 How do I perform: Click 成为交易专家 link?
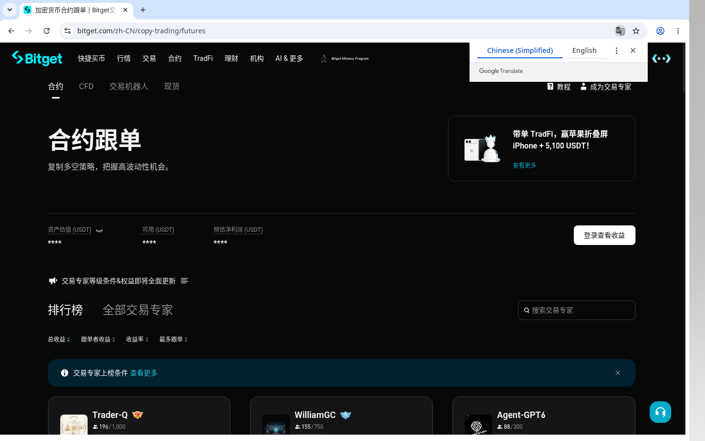click(611, 87)
